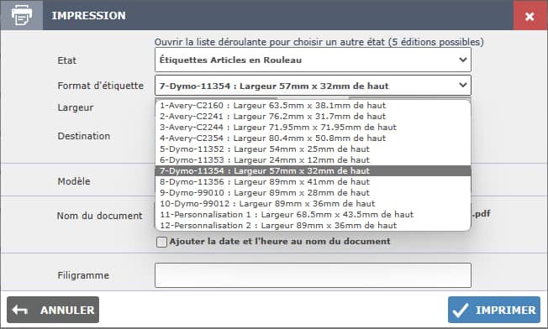Select 1-Avery-C2160 label format
548x329 pixels.
tap(313, 106)
